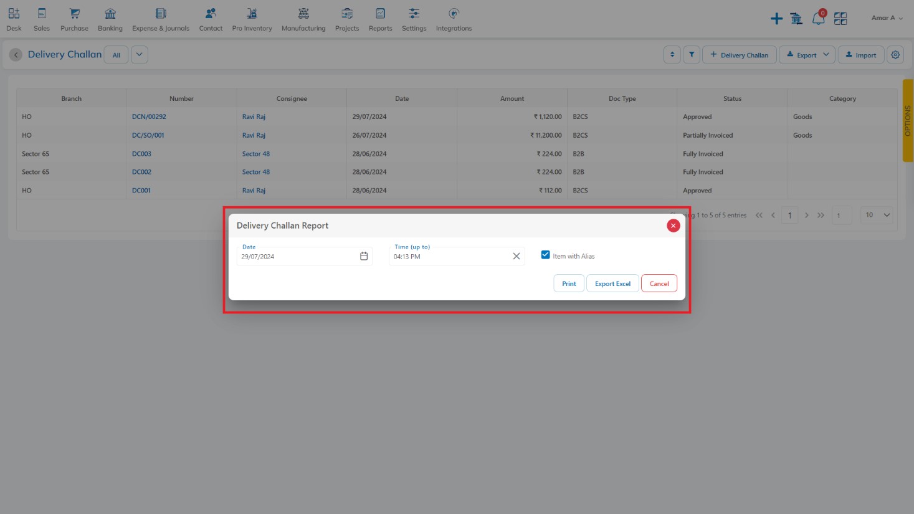Open Sector 48 consignee in DC003 row
The width and height of the screenshot is (914, 514).
tap(256, 154)
